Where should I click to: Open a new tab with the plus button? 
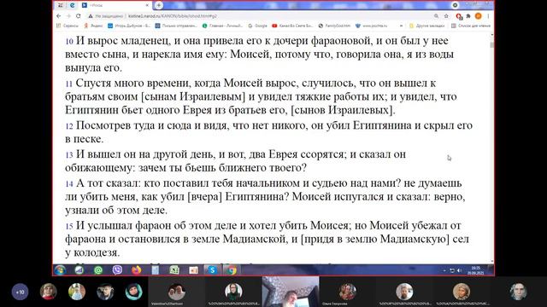click(159, 5)
